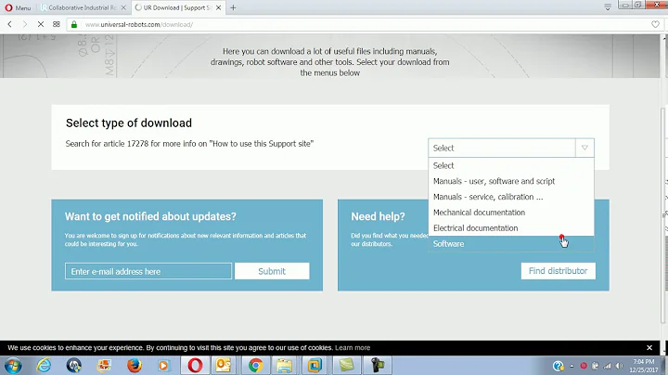Screen dimensions: 668x375
Task: Open the cookies 'Learn more' link
Action: point(353,348)
